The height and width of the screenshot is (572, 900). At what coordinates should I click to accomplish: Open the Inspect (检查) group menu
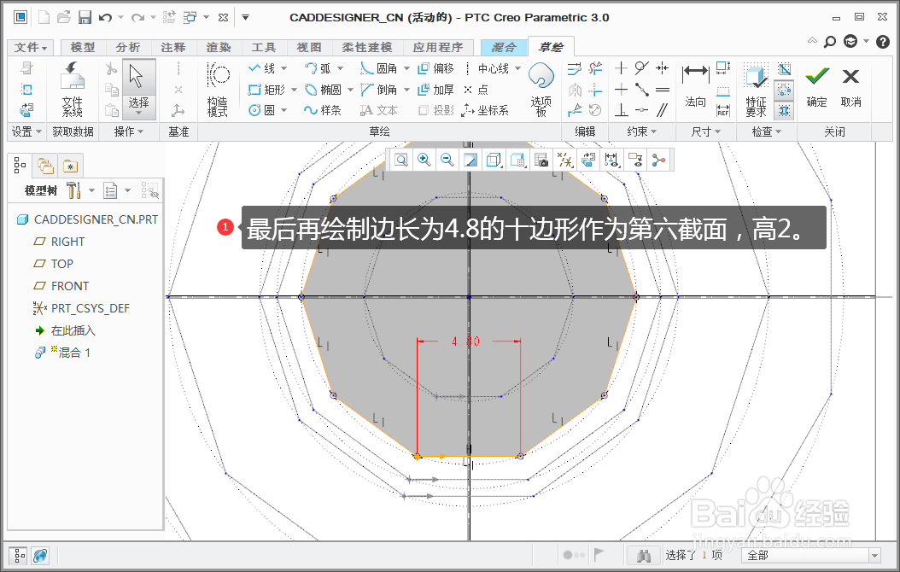pyautogui.click(x=767, y=132)
